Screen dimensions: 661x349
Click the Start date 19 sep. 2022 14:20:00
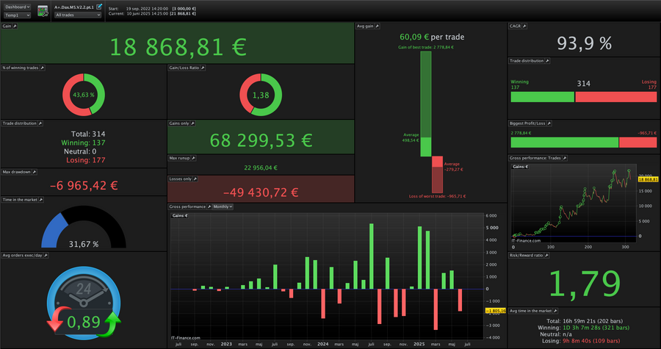147,8
